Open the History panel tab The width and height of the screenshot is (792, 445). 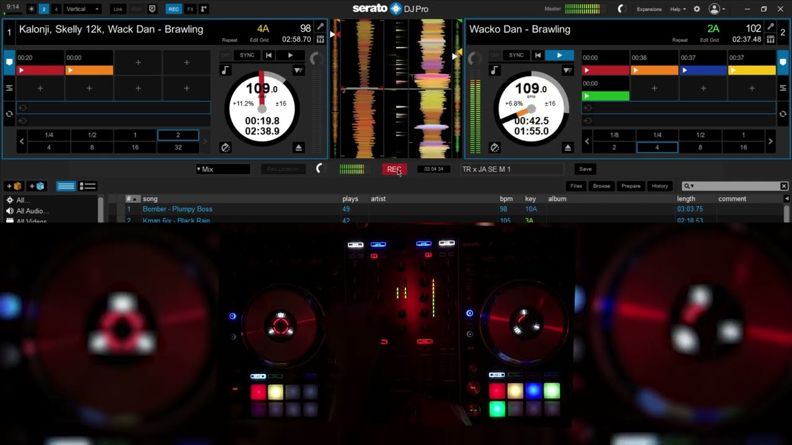(x=660, y=186)
